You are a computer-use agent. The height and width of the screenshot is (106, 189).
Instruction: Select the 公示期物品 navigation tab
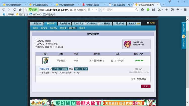[92, 23]
